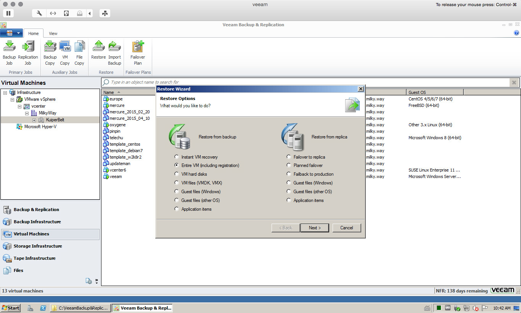Click the network adapter icon in the VM toolbar

[x=53, y=13]
